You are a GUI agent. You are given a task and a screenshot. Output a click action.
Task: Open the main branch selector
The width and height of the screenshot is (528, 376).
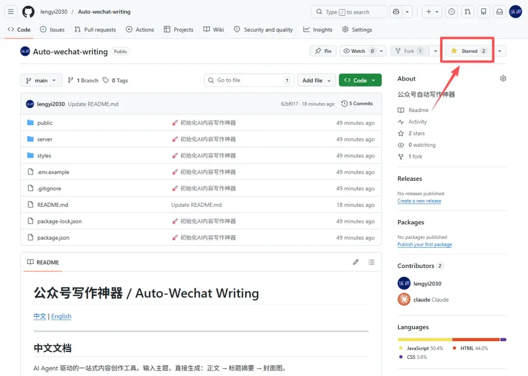click(41, 80)
